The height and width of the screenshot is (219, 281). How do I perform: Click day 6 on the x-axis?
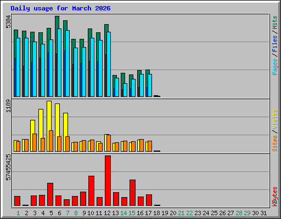point(59,213)
